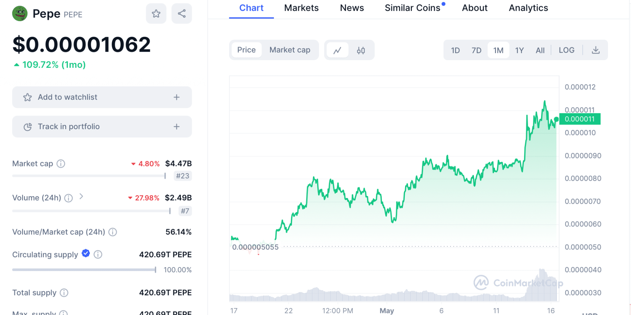Click plus icon on Track in portfolio
The image size is (631, 315).
[177, 127]
